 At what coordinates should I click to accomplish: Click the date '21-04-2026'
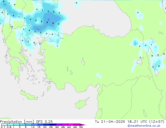[113, 122]
